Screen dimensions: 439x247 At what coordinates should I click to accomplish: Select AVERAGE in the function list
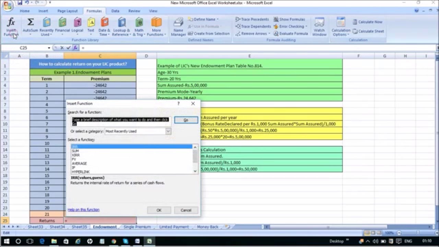click(132, 163)
